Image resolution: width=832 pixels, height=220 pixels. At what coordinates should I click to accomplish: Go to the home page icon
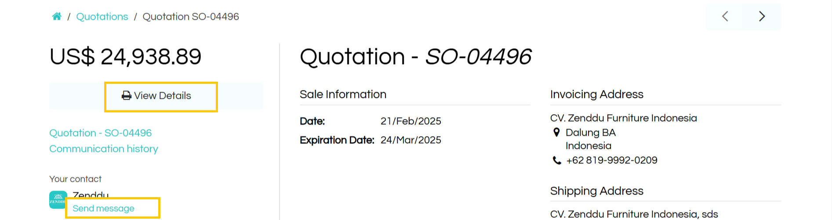point(57,17)
